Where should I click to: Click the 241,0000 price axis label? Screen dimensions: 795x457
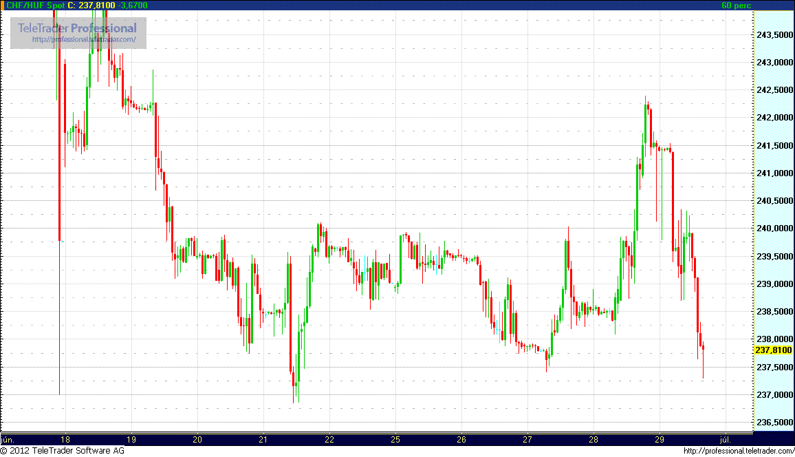point(774,173)
